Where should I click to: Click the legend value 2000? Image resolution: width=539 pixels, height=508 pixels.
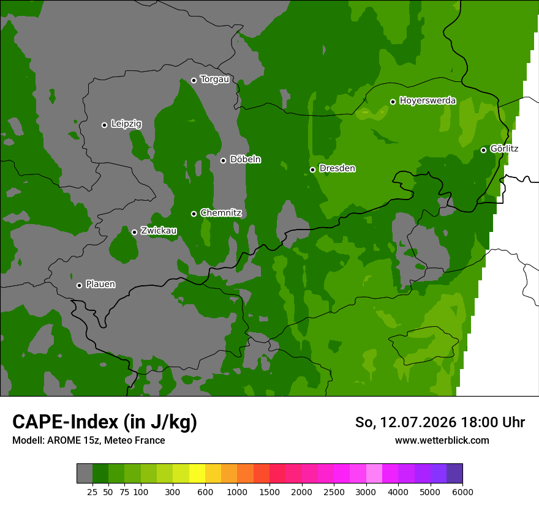301,492
